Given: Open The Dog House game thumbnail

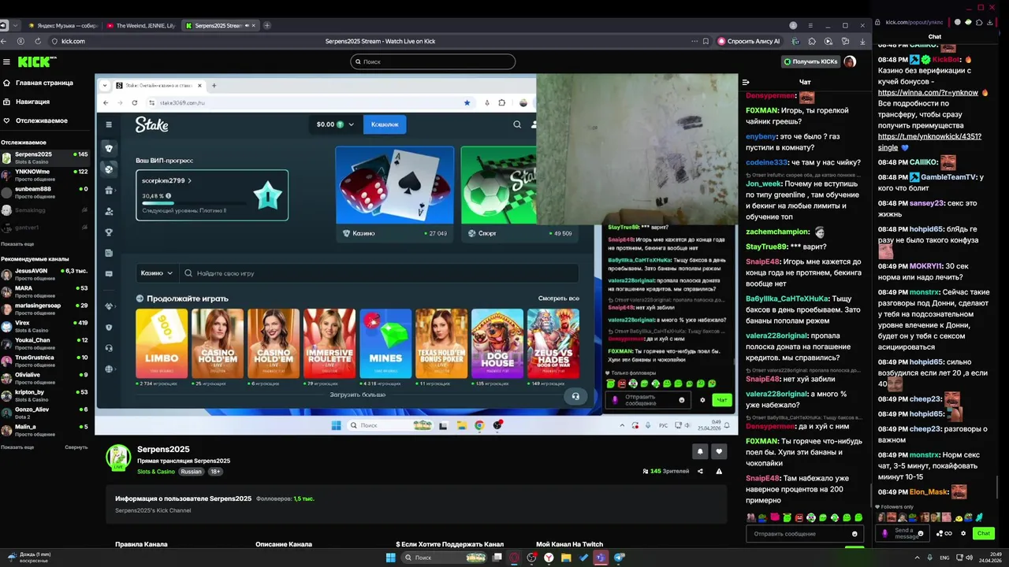Looking at the screenshot, I should pyautogui.click(x=497, y=343).
